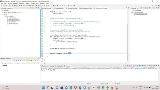160x90 pixels.
Task: Click the Remove Launch icon in Console toolbar
Action: [127, 66]
